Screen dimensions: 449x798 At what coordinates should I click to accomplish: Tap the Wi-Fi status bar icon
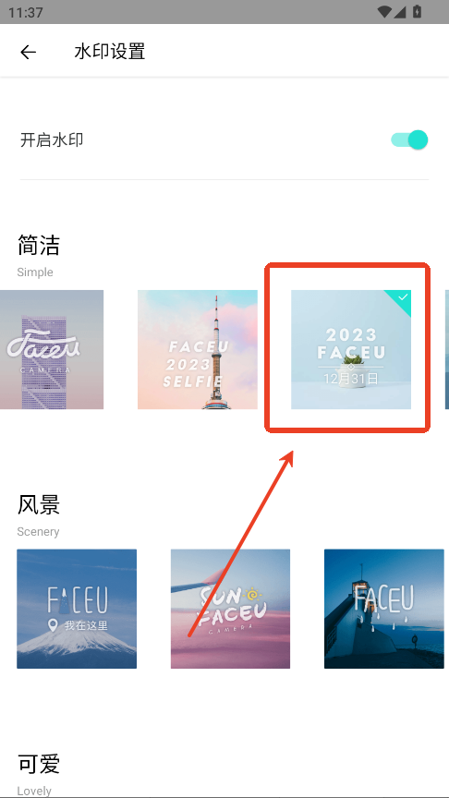click(x=385, y=11)
